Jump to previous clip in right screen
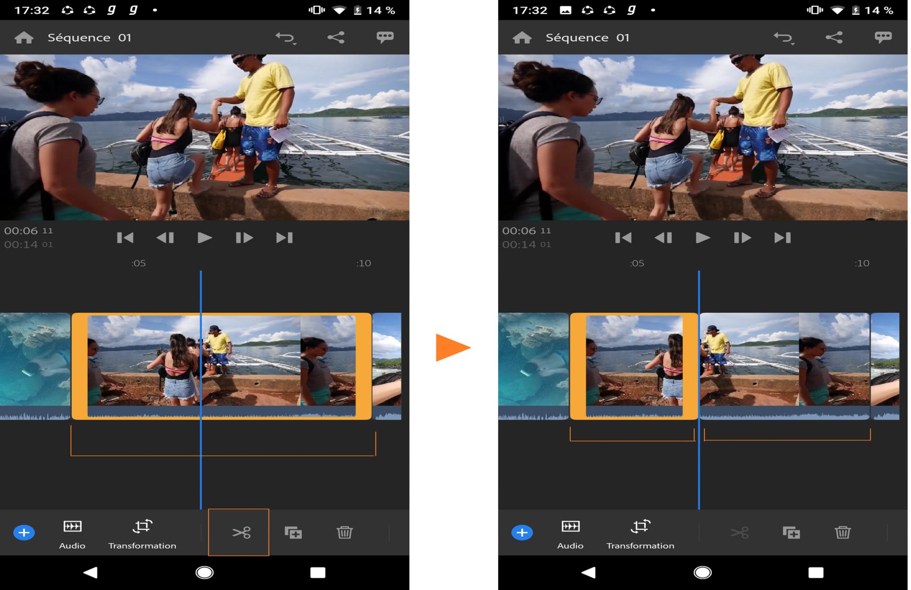Viewport: 911px width, 590px height. tap(623, 237)
